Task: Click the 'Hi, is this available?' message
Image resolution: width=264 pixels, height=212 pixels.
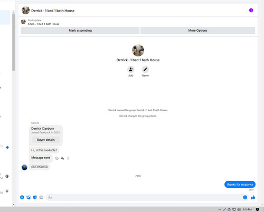Action: coord(44,150)
